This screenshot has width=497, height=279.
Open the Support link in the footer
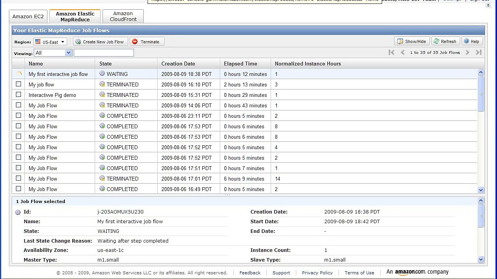(x=281, y=273)
